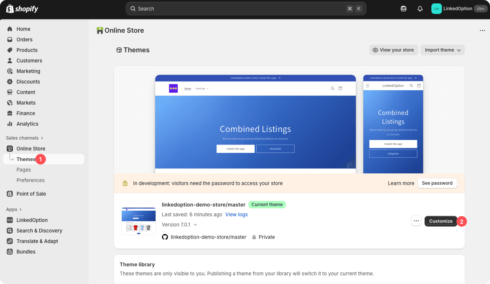The width and height of the screenshot is (490, 284).
Task: Click the Customers person icon
Action: pyautogui.click(x=10, y=61)
